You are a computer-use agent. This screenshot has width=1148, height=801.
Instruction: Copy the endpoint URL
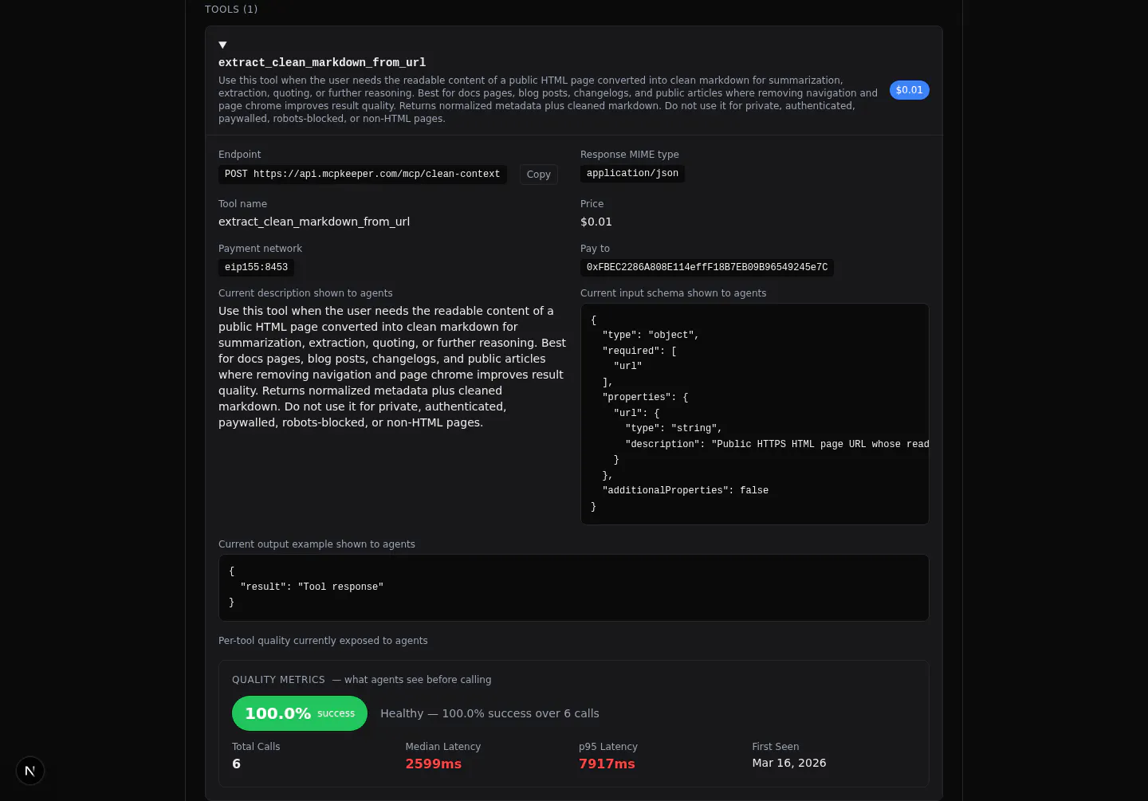pyautogui.click(x=538, y=175)
